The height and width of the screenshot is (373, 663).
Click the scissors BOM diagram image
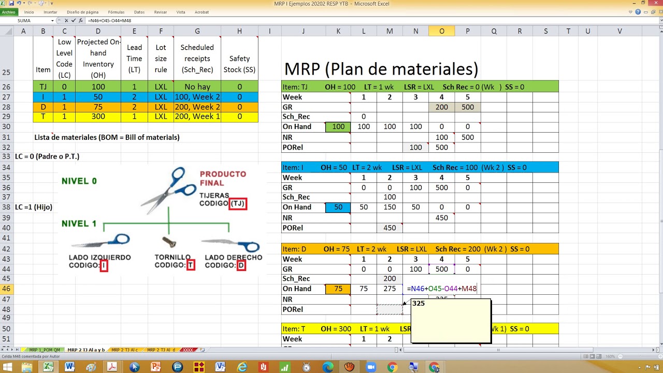pyautogui.click(x=162, y=220)
